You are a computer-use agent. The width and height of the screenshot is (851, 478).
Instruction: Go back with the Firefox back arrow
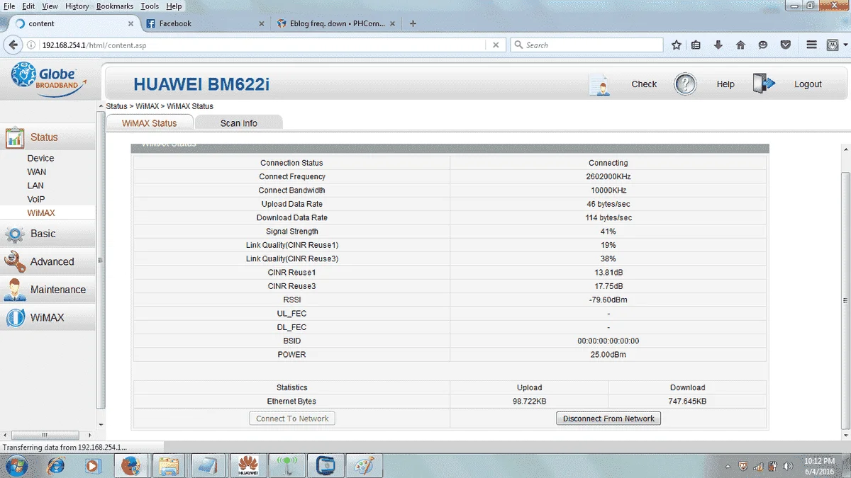coord(13,45)
